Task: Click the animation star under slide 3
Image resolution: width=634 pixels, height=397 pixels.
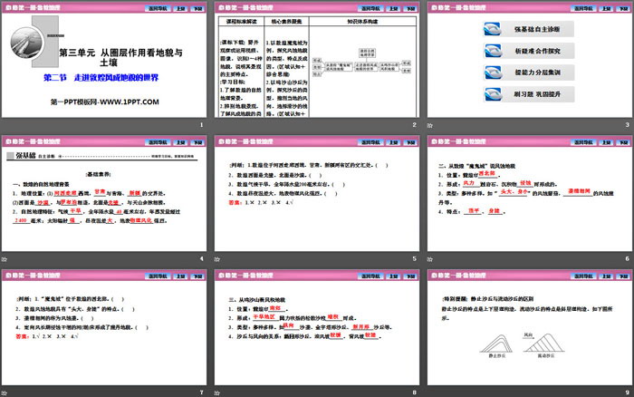Action: [430, 125]
